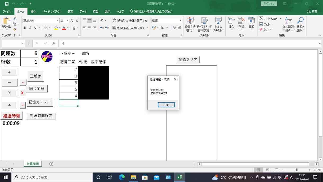Click the 記録クリア button
Viewport: 323px width, 182px height.
(x=188, y=60)
